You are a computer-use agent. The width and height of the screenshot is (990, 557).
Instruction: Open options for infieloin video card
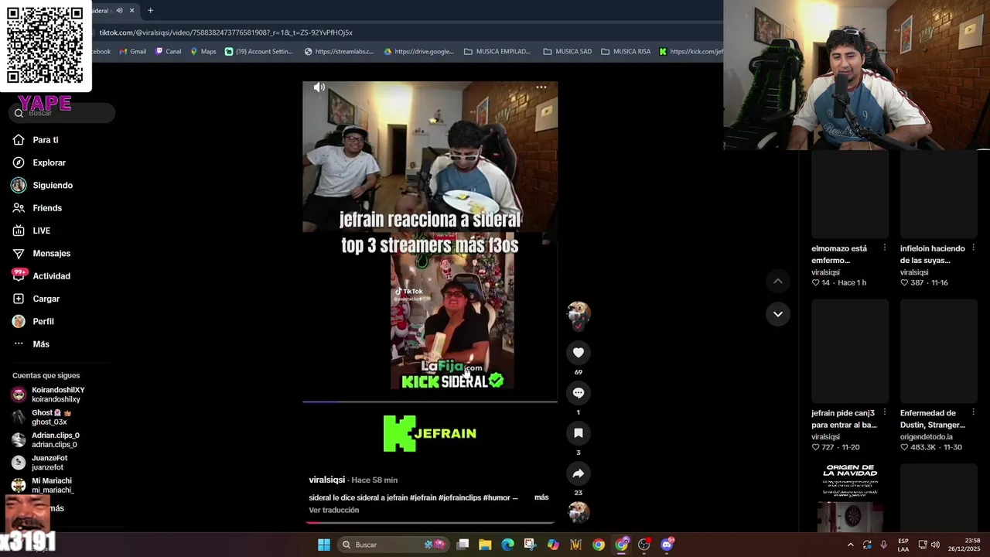[x=973, y=248]
